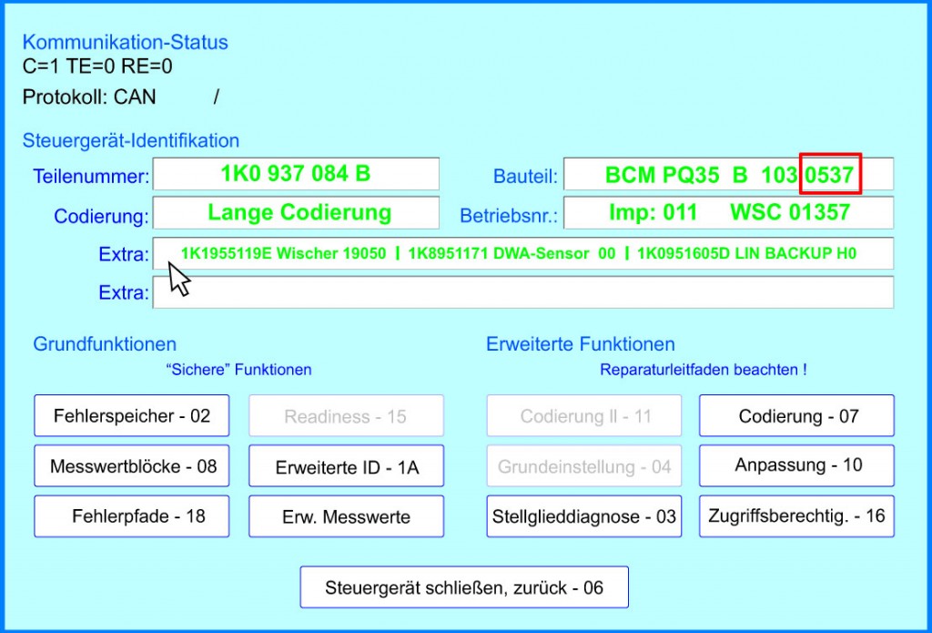Click the Teilenummer field 1K0 937 084 B
This screenshot has width=932, height=633.
(296, 174)
